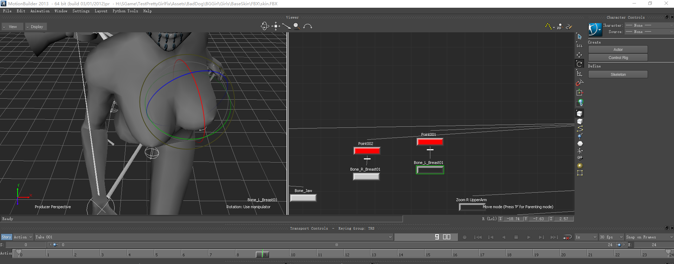Select the arrow Select tool

(x=580, y=37)
